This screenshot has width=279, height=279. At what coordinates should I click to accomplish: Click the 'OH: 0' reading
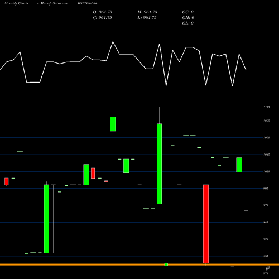coord(188,18)
